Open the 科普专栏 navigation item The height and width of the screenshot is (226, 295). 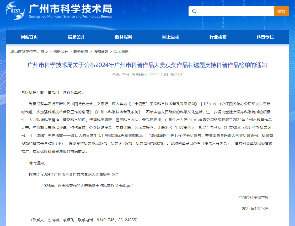(265, 37)
